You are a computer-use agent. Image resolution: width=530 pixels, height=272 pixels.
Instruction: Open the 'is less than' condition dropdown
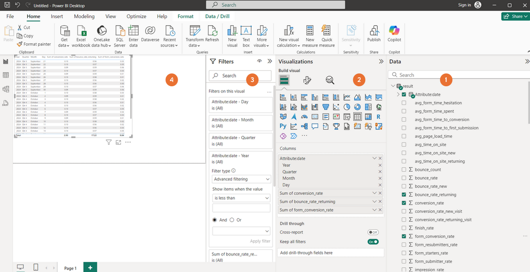[241, 198]
